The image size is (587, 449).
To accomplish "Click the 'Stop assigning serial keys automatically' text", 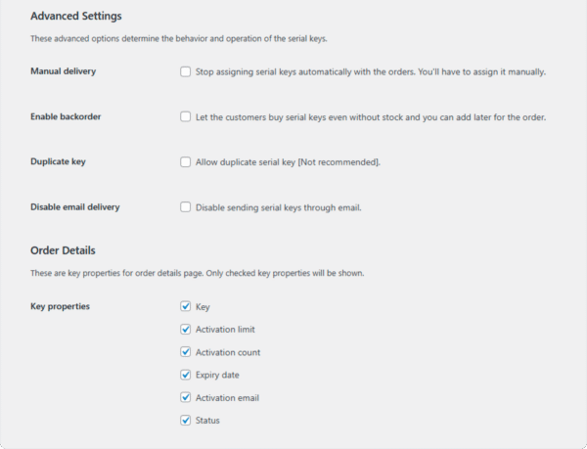I will click(x=371, y=71).
